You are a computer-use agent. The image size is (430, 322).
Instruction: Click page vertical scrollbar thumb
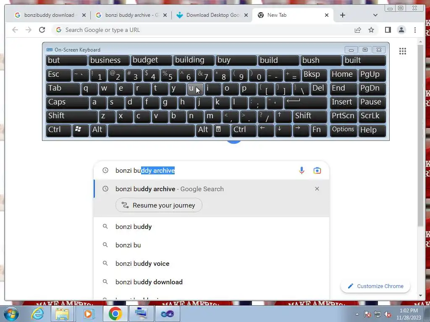[x=421, y=135]
